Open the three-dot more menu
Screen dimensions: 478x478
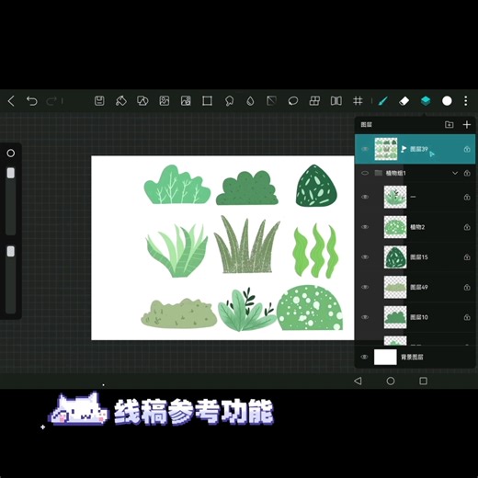466,101
